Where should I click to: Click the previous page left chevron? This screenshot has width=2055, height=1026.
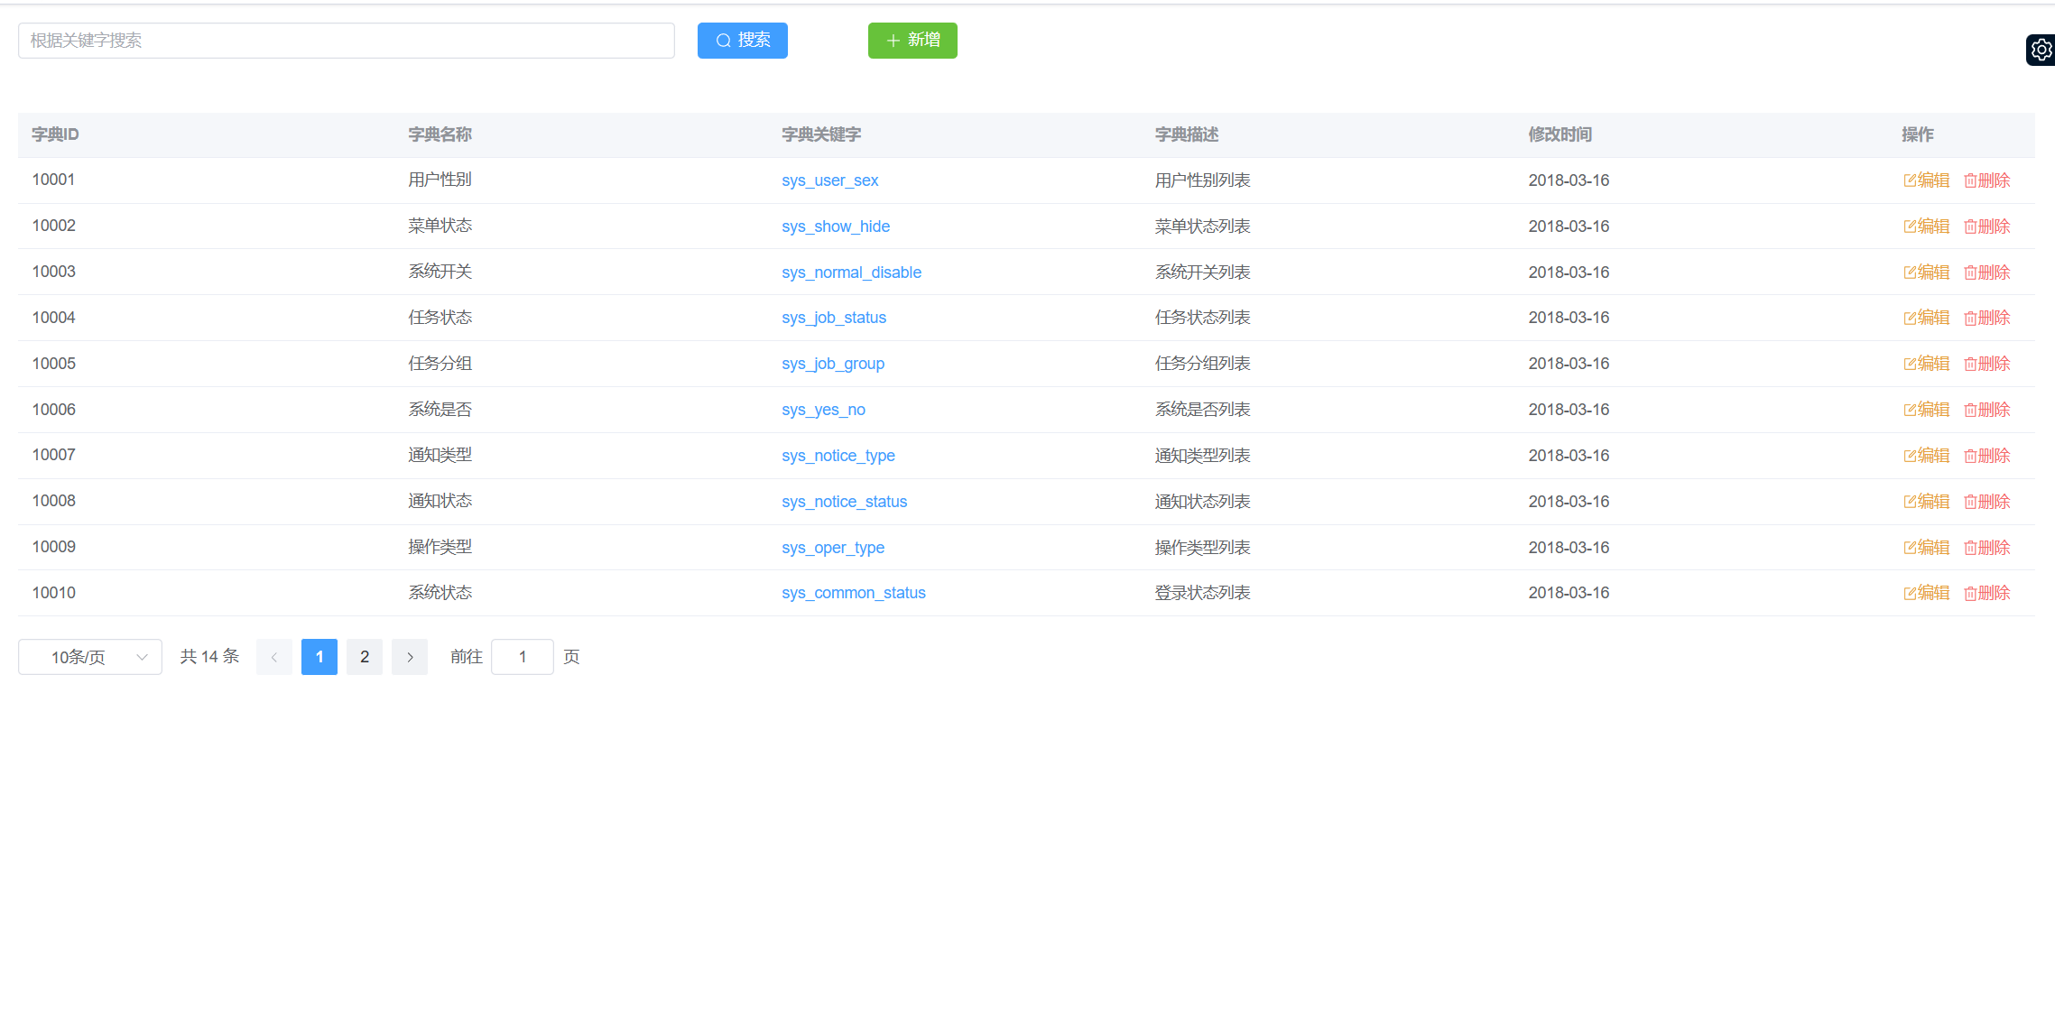pyautogui.click(x=274, y=657)
